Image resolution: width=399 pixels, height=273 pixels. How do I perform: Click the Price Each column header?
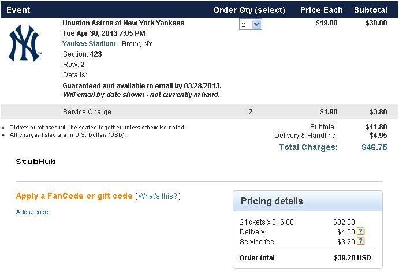tap(322, 10)
